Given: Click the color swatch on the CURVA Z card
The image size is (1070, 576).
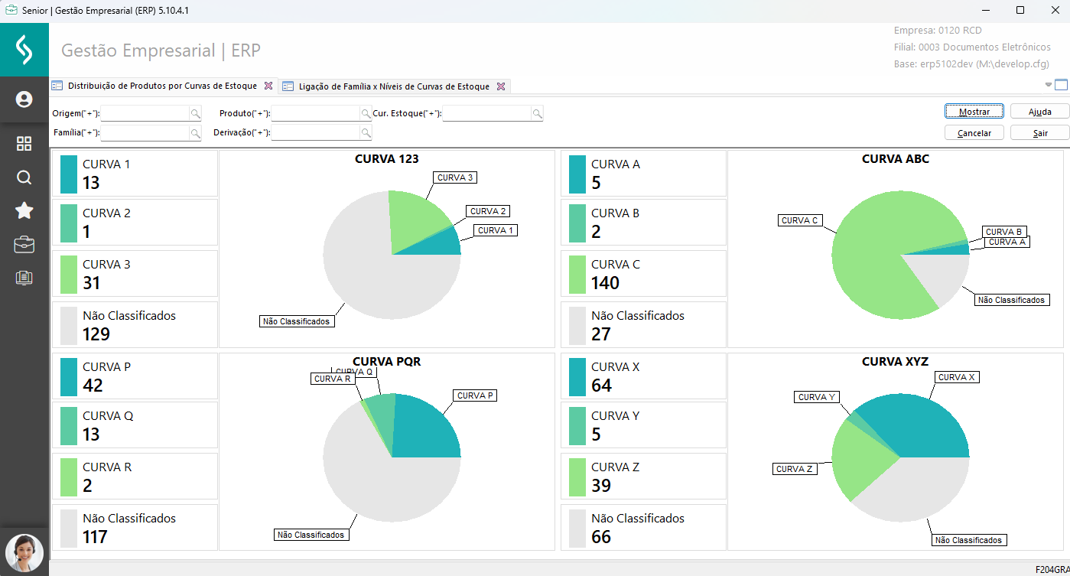Looking at the screenshot, I should coord(577,477).
